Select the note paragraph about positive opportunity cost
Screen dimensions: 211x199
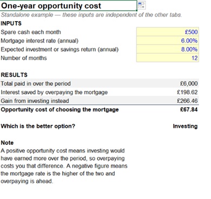point(64,166)
